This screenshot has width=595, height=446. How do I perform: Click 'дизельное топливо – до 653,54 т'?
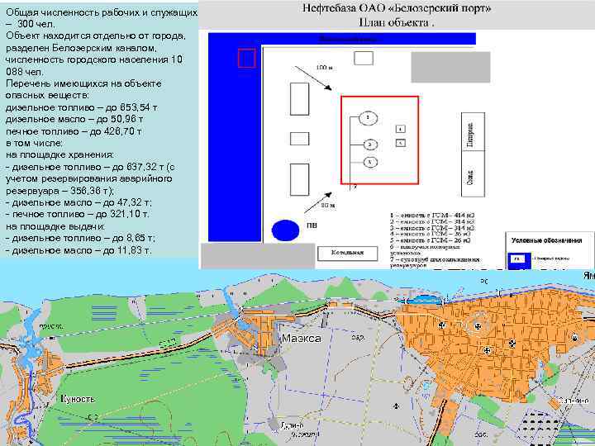pyautogui.click(x=81, y=107)
